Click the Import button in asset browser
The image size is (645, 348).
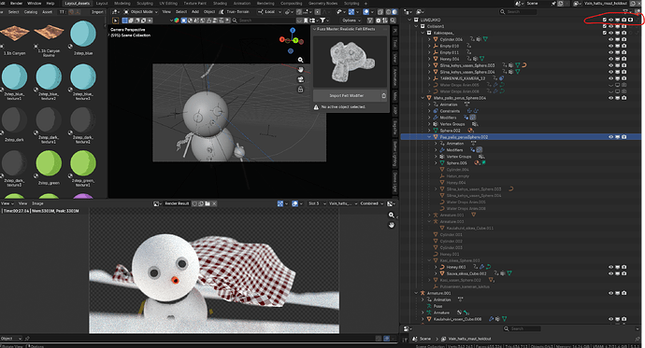[x=97, y=12]
